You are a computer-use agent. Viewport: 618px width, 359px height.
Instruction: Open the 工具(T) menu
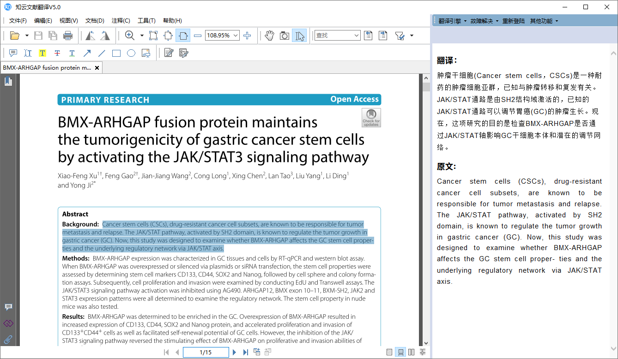click(146, 21)
